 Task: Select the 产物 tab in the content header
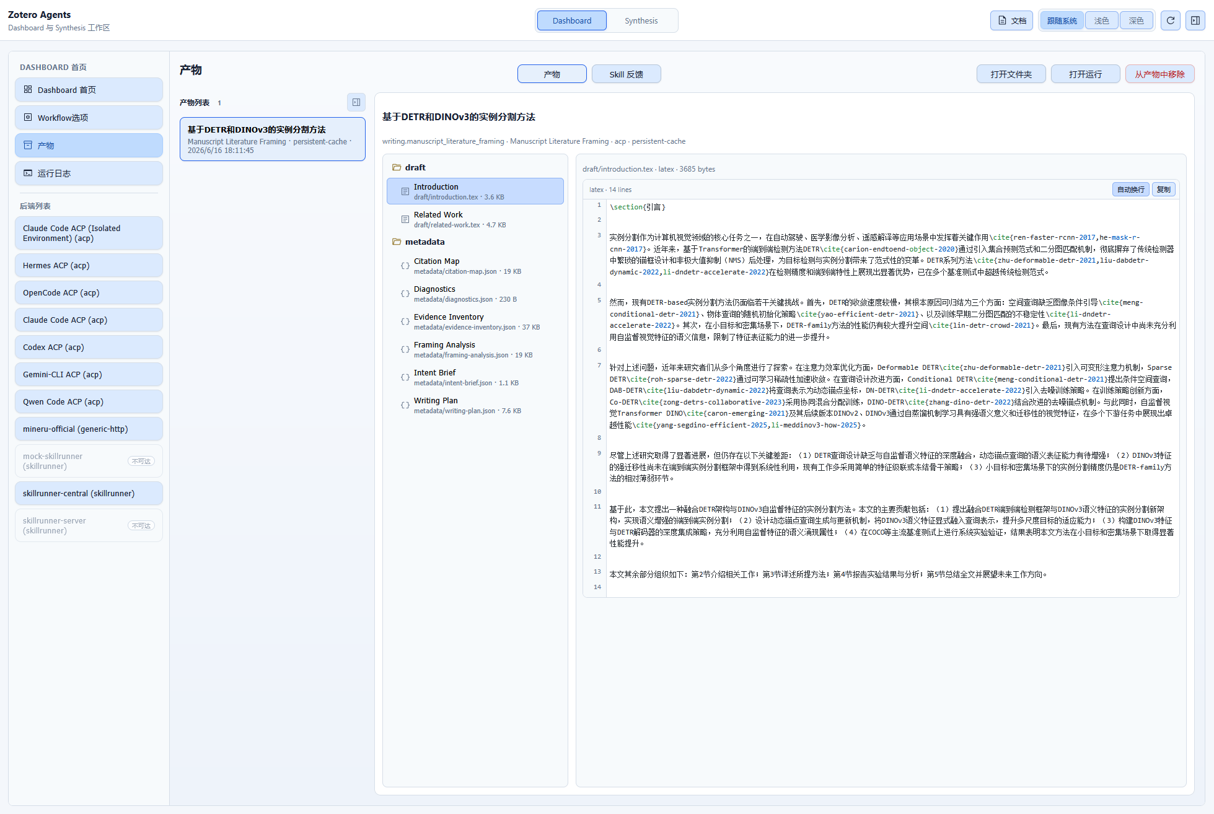[x=552, y=74]
